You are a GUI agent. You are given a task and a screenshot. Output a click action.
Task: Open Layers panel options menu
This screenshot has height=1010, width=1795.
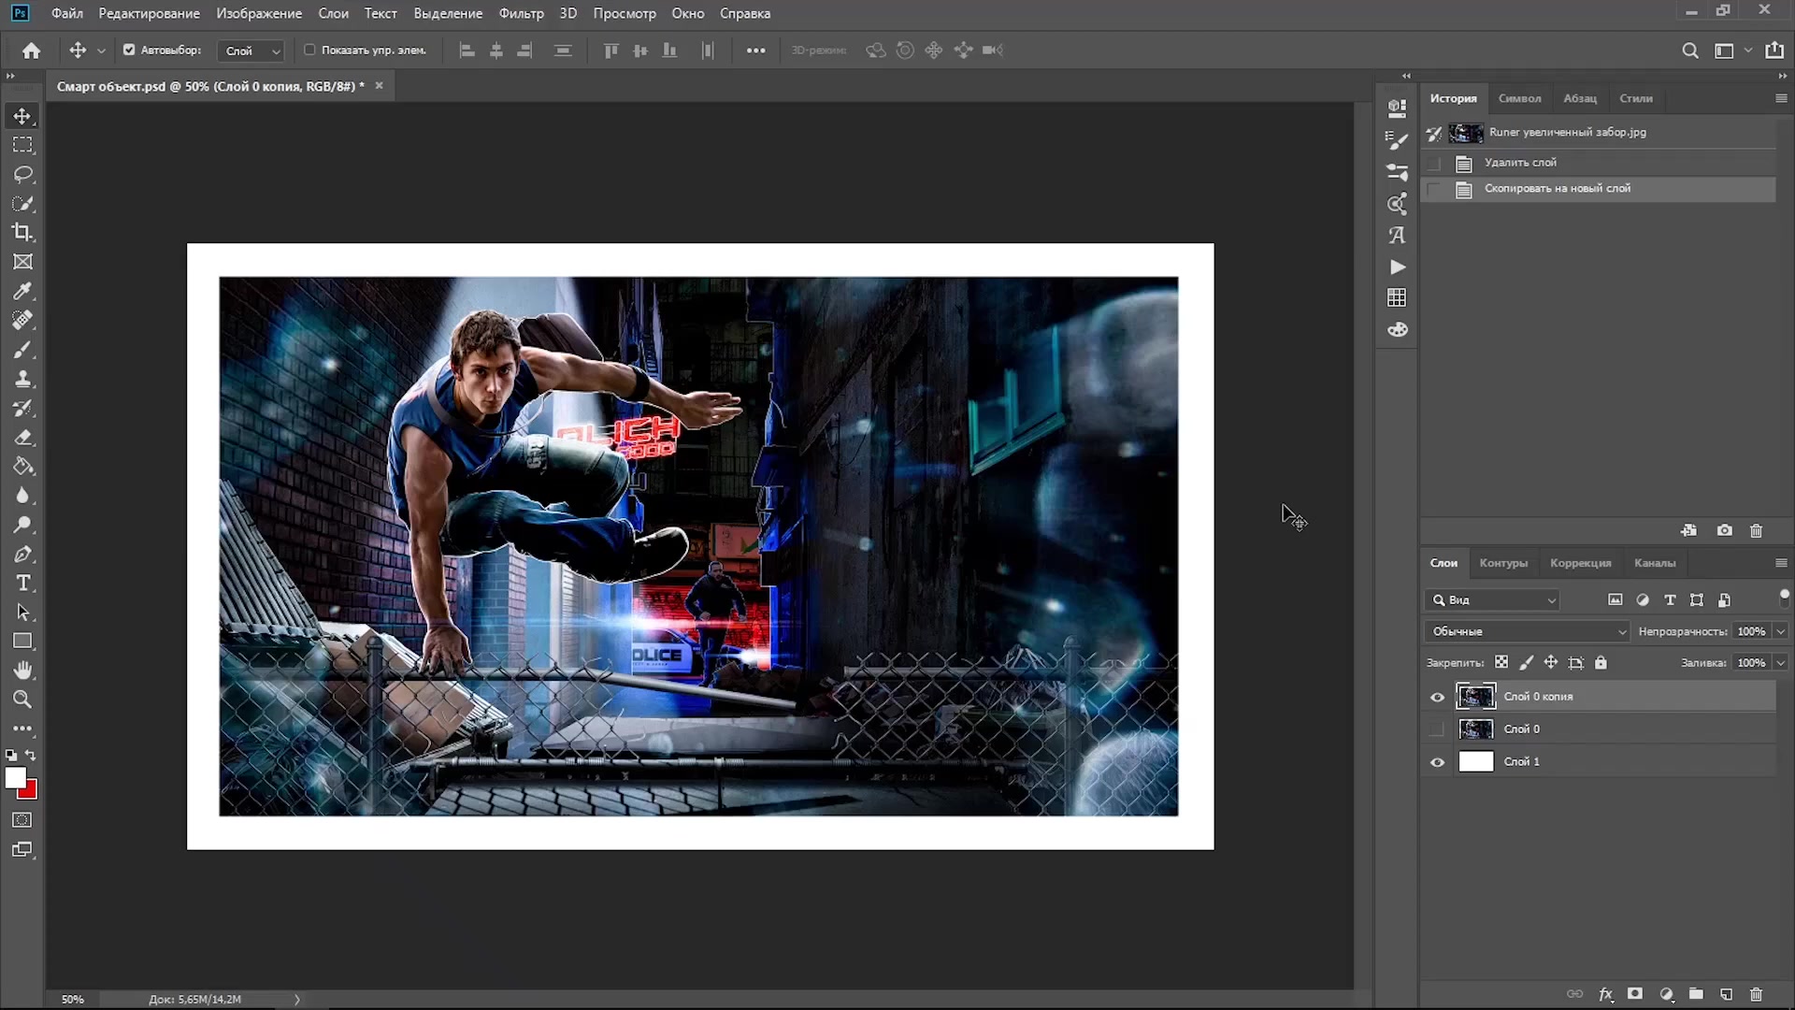(x=1781, y=563)
